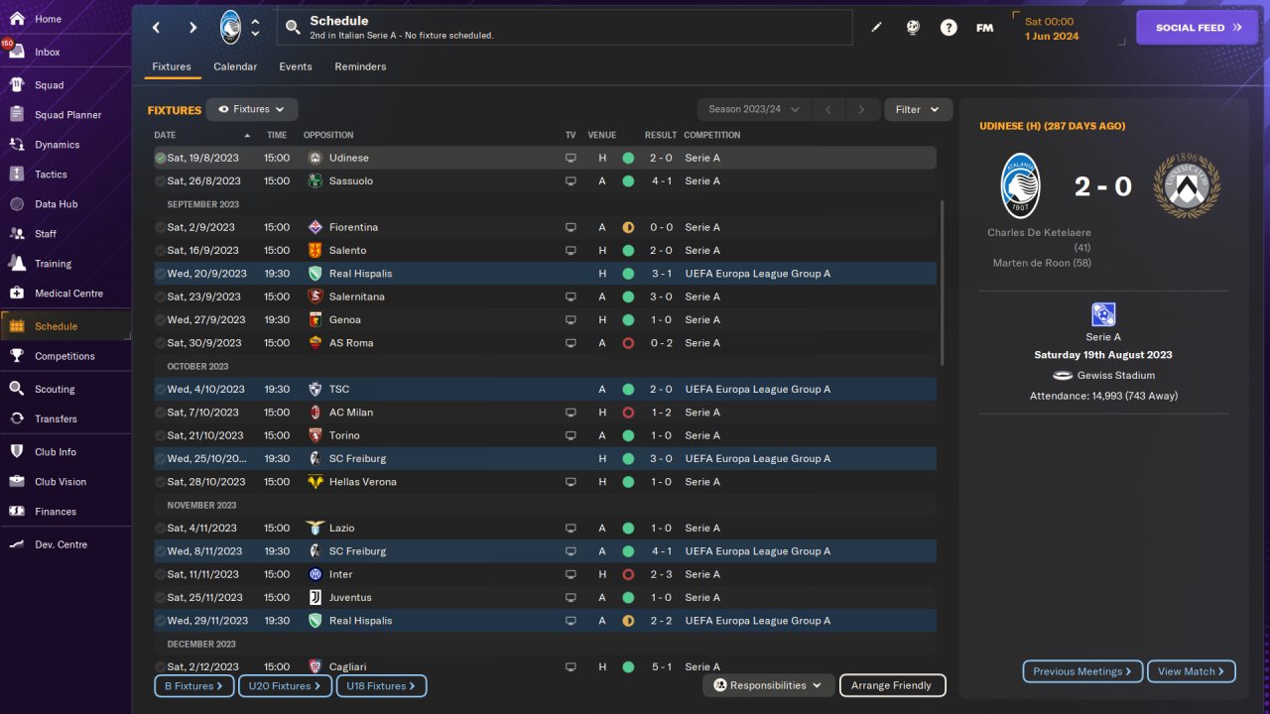Image resolution: width=1270 pixels, height=714 pixels.
Task: Open the globe world icon
Action: [913, 28]
